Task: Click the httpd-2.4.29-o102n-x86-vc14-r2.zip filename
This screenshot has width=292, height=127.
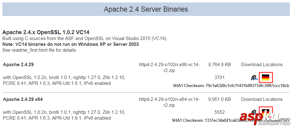Action: (x=169, y=67)
